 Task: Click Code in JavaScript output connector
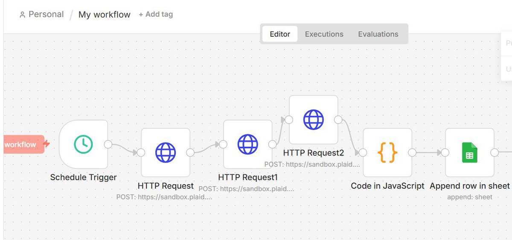point(412,152)
